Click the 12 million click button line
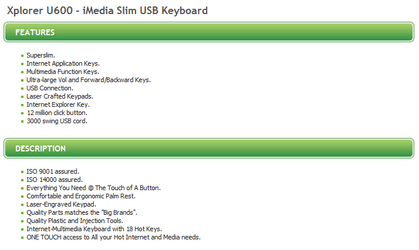419x250 pixels. click(x=57, y=113)
